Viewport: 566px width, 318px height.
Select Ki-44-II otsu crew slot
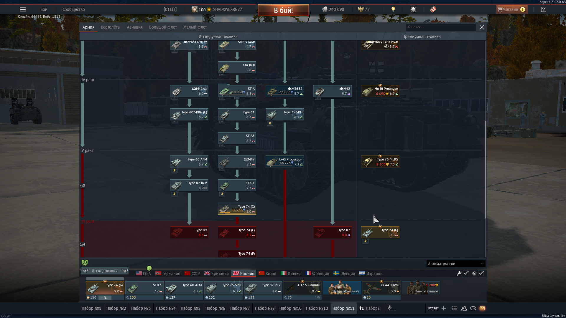(381, 288)
